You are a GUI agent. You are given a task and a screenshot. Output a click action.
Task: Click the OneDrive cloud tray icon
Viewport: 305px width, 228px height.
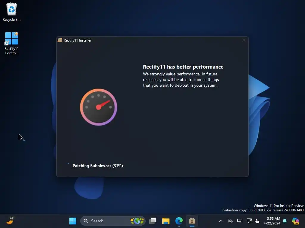pyautogui.click(x=230, y=221)
